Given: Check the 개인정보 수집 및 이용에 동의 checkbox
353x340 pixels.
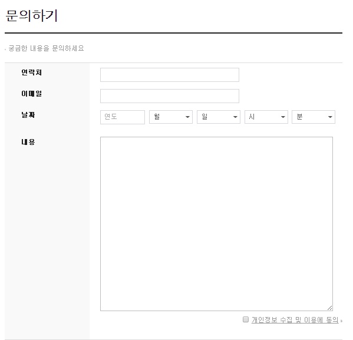Looking at the screenshot, I should pos(246,319).
